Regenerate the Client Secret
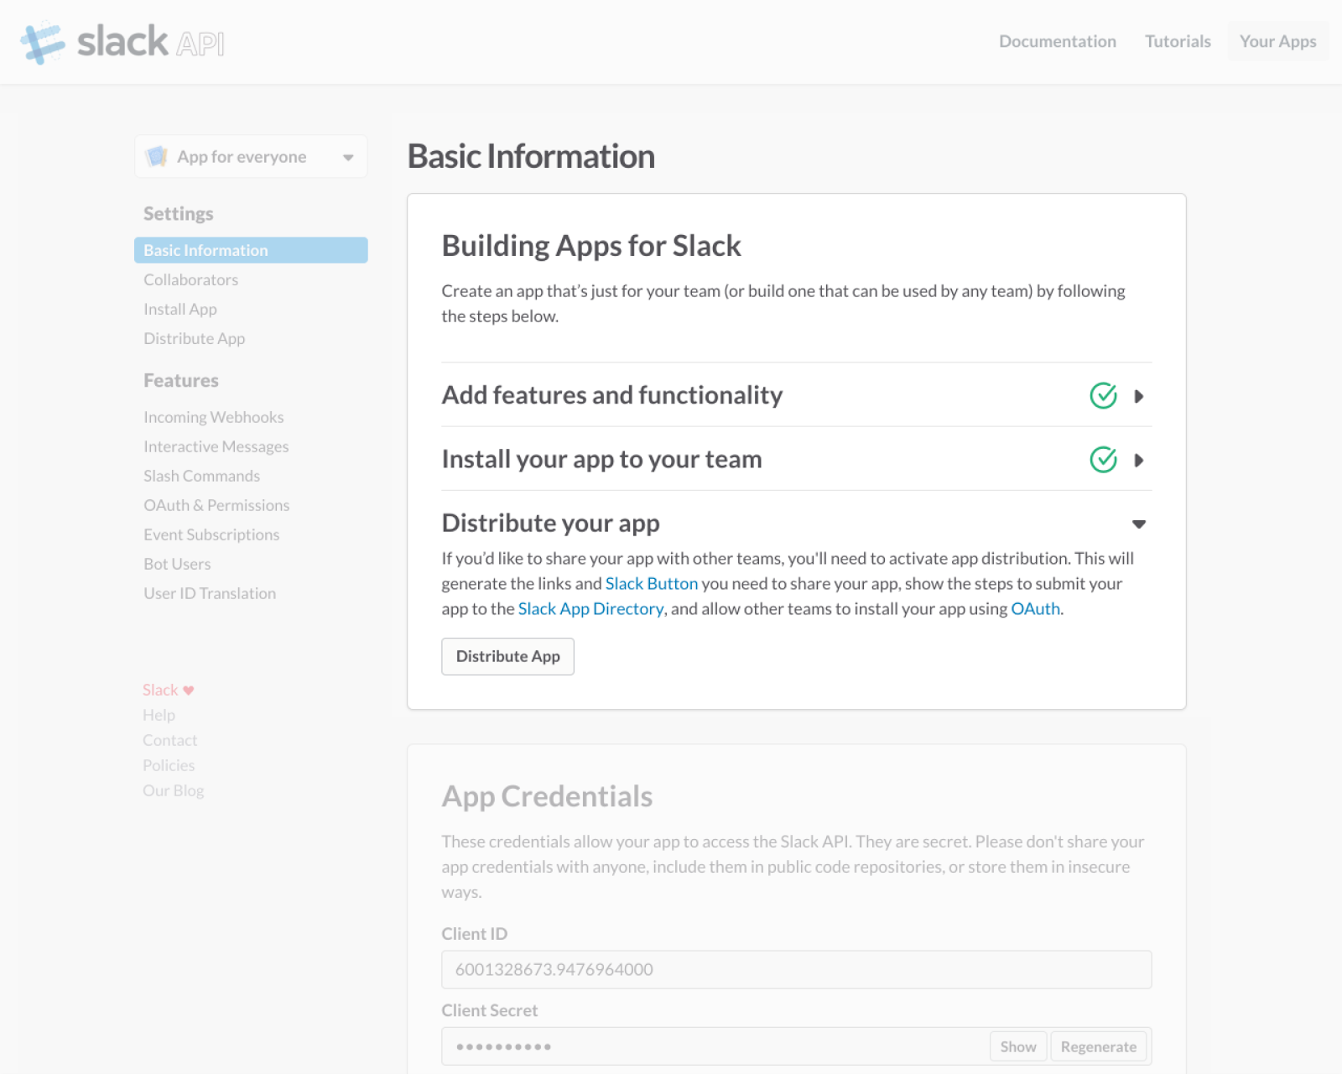1342x1074 pixels. [x=1098, y=1046]
